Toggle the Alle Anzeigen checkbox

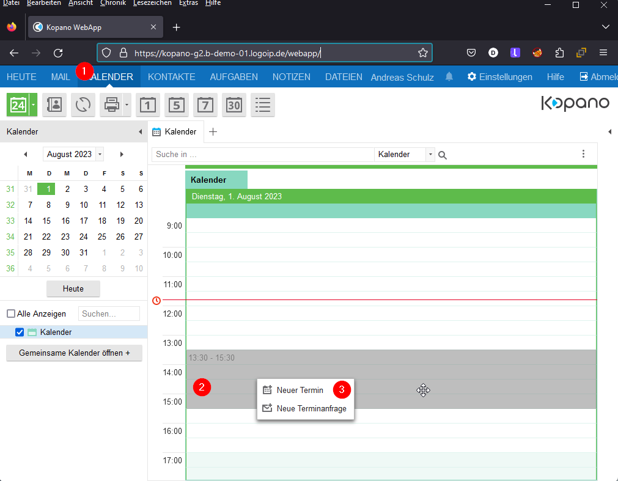click(11, 314)
